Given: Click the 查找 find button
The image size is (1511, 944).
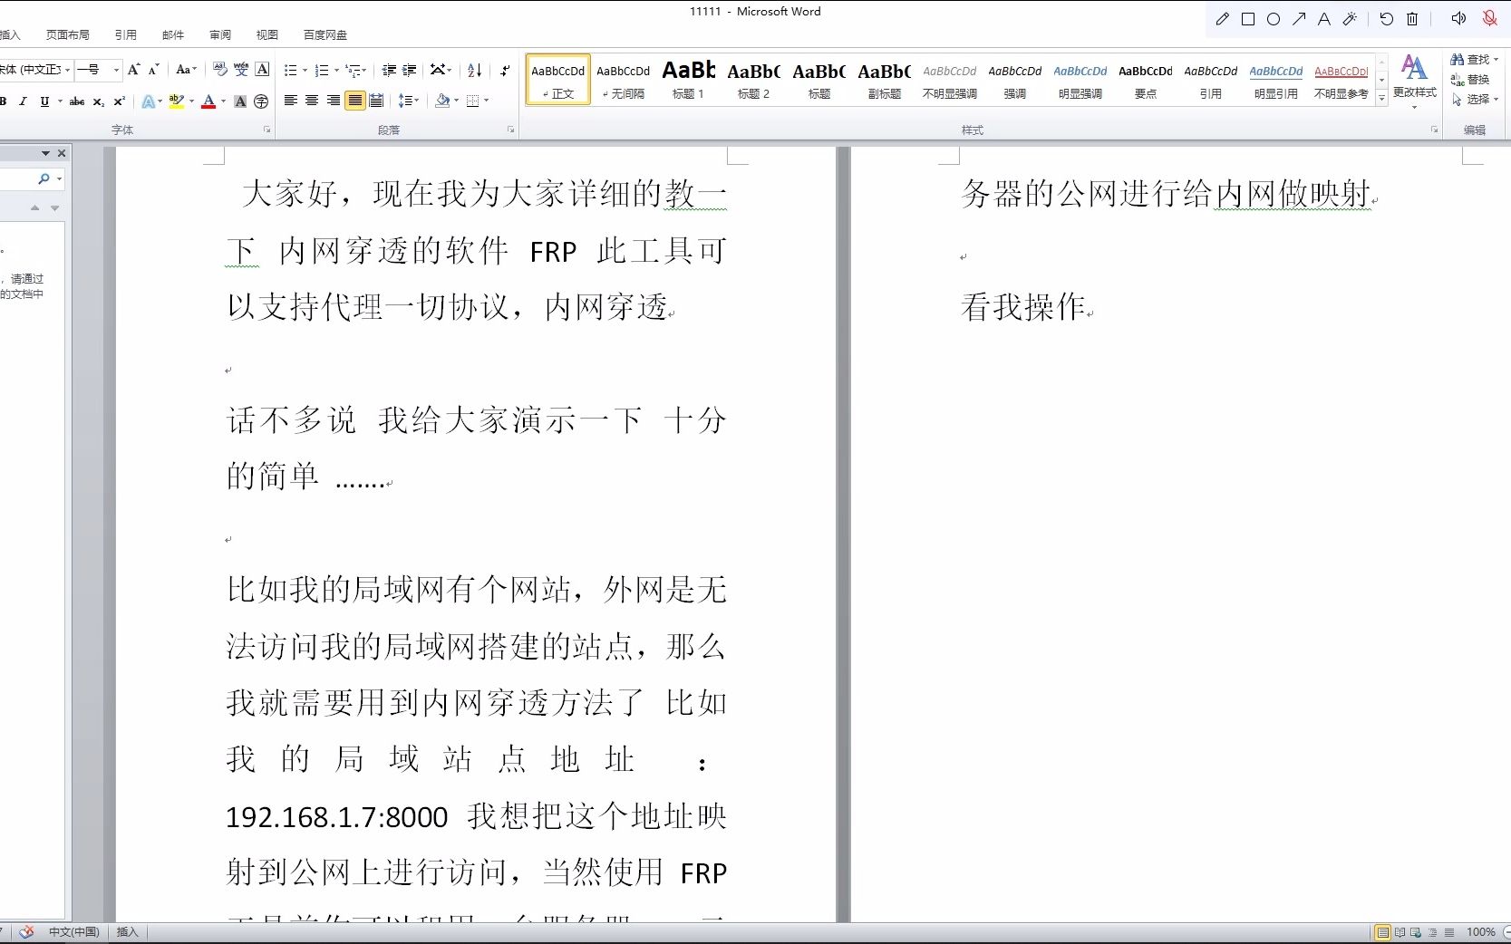Looking at the screenshot, I should tap(1474, 60).
